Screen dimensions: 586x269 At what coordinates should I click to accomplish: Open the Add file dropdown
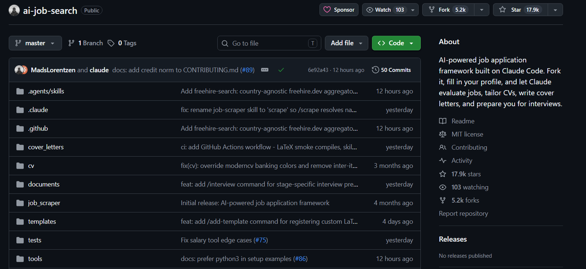point(347,43)
